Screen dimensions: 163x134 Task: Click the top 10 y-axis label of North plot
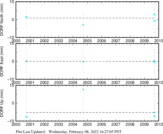pyautogui.click(x=12, y=2)
